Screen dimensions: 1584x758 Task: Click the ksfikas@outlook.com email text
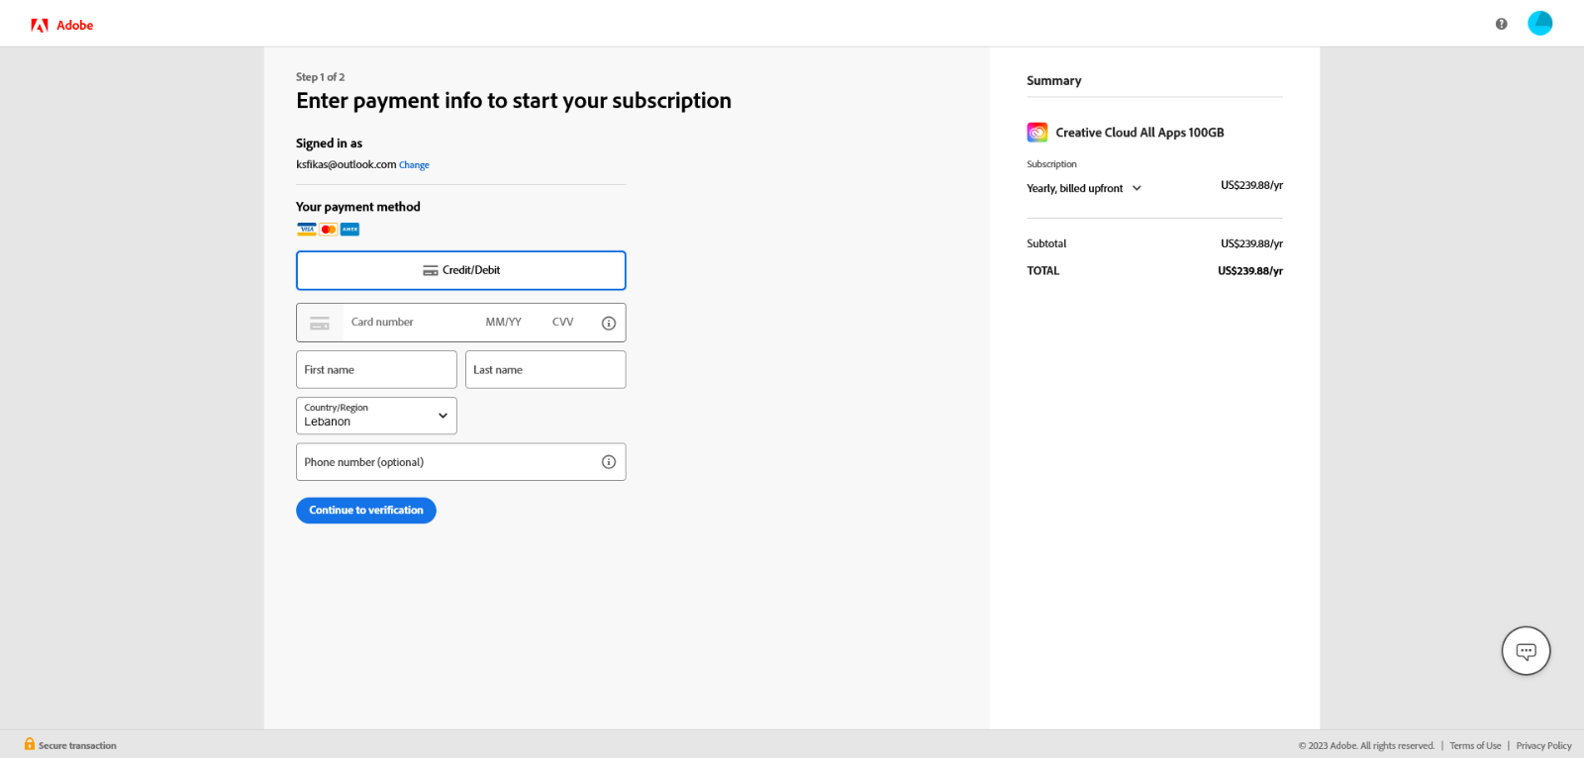click(346, 164)
